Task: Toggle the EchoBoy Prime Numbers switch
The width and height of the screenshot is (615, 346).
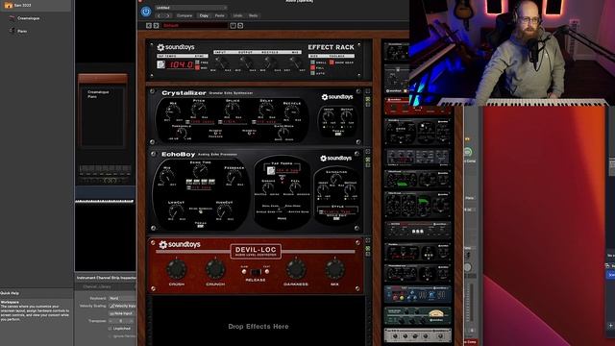Action: tap(201, 212)
